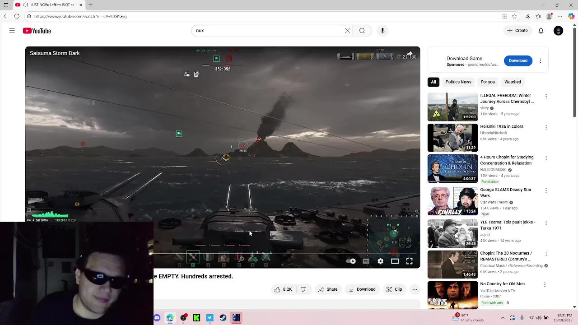Open ILLEGAL FREEDOM video thumbnail
This screenshot has width=578, height=325.
point(452,107)
